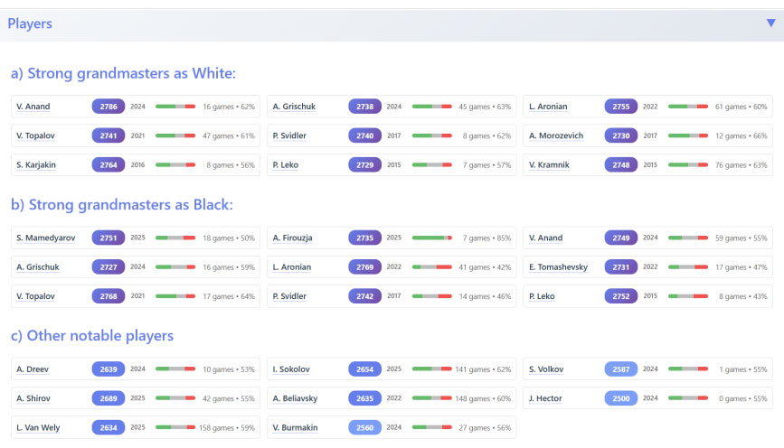Click L. Aronian's 2755 rating badge
The image size is (784, 448).
621,107
